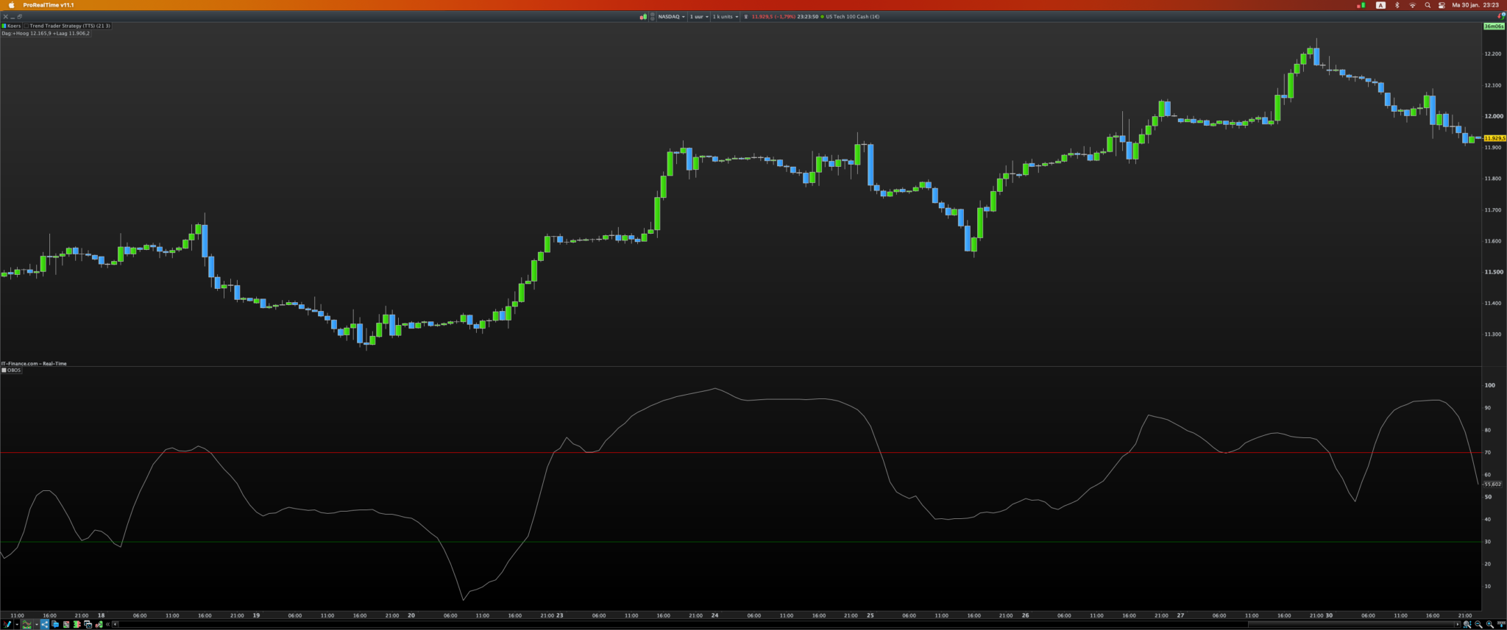Open the 1 k units dropdown
Viewport: 1507px width, 630px height.
[726, 16]
